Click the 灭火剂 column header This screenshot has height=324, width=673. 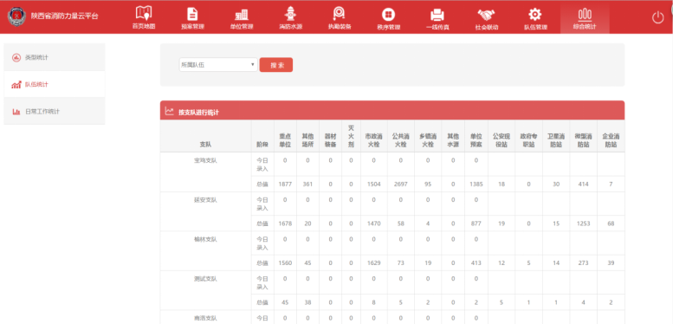[351, 137]
